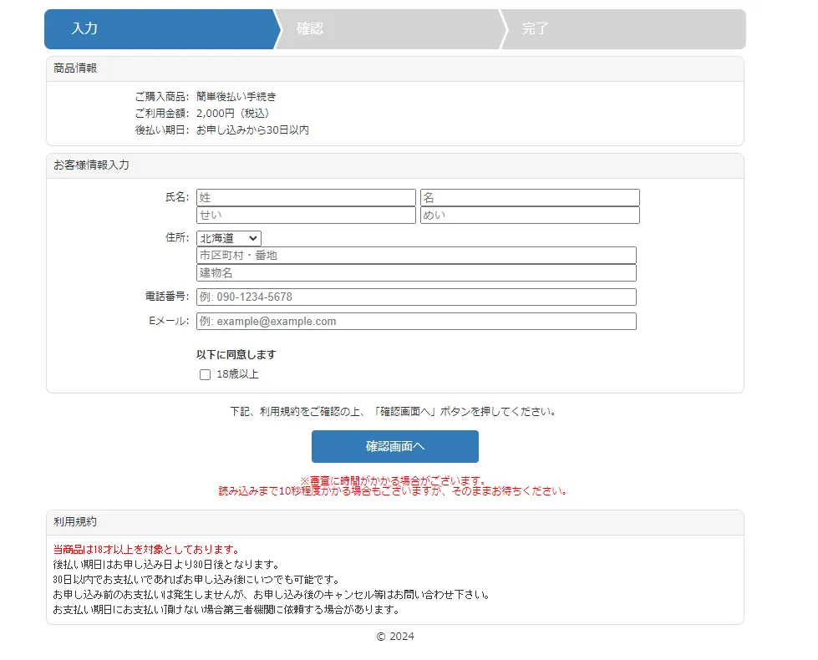Viewport: 818px width, 660px height.
Task: Open the 北海道 prefecture dropdown
Action: click(229, 239)
